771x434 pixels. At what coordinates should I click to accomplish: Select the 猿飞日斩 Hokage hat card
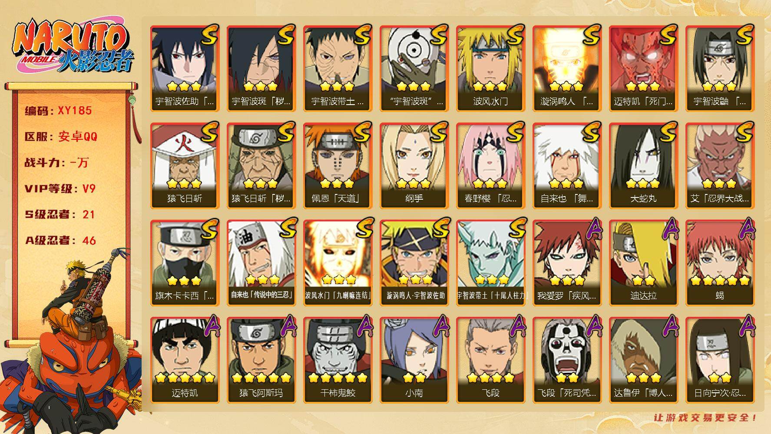(185, 166)
